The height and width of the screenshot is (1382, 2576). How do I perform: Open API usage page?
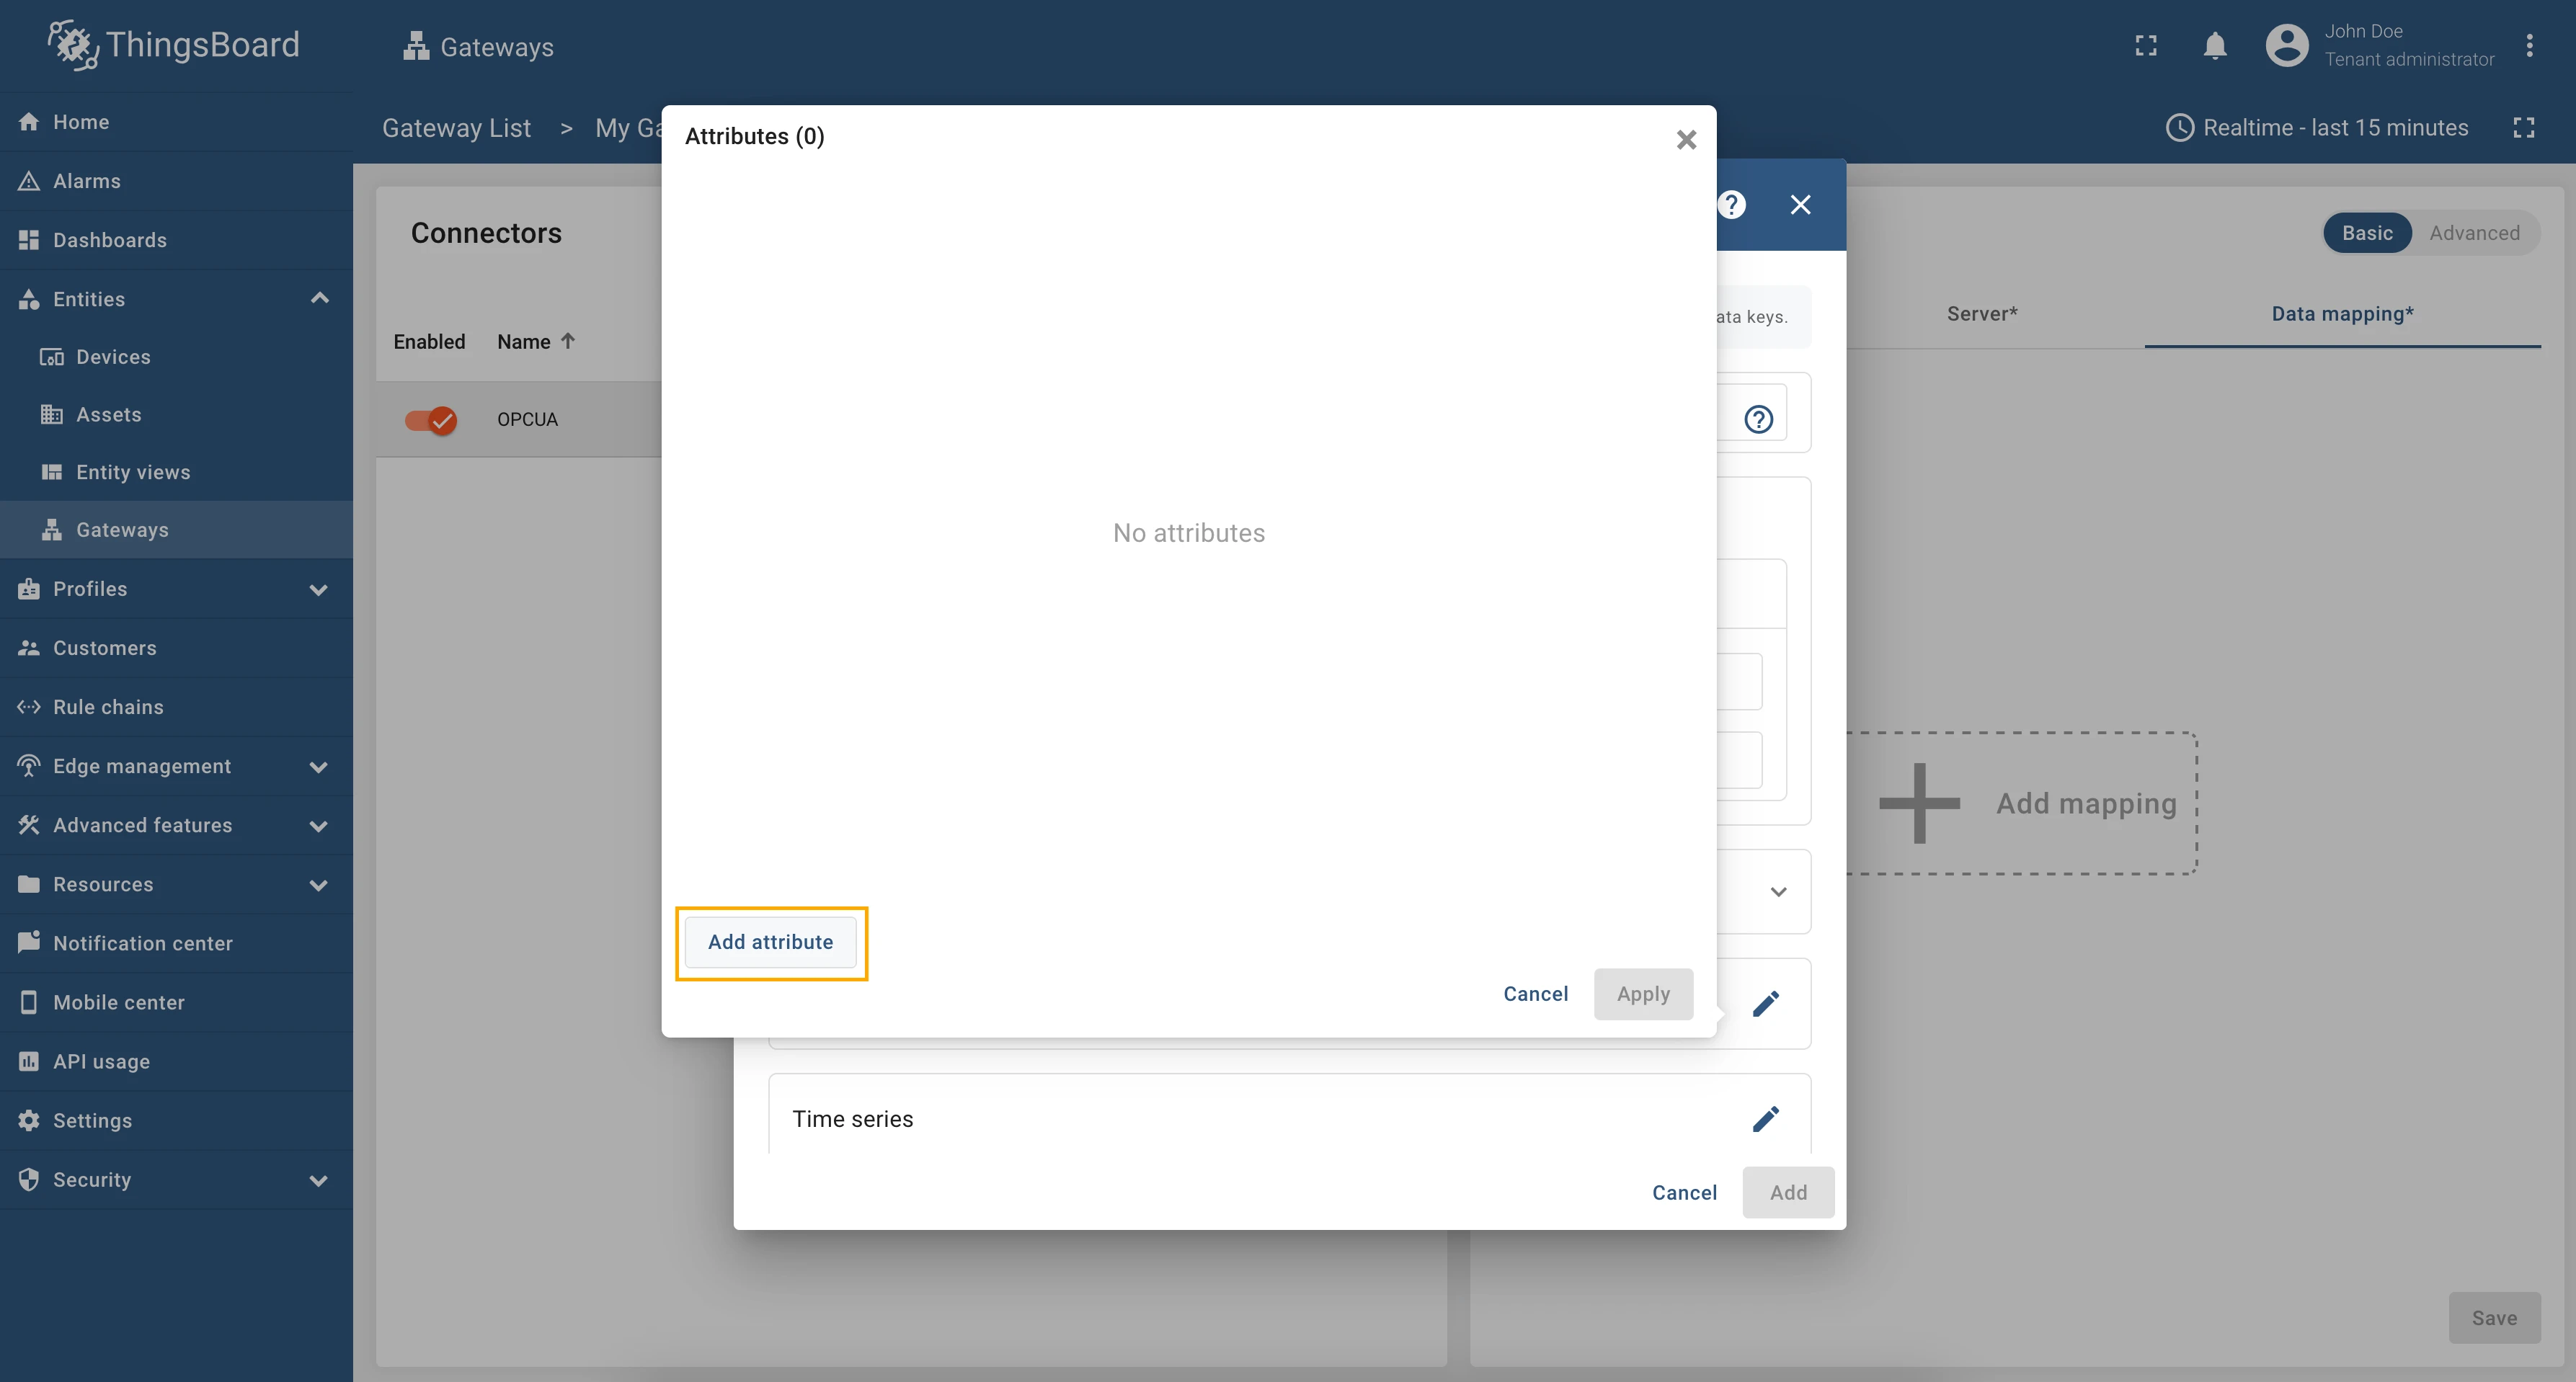point(176,1061)
